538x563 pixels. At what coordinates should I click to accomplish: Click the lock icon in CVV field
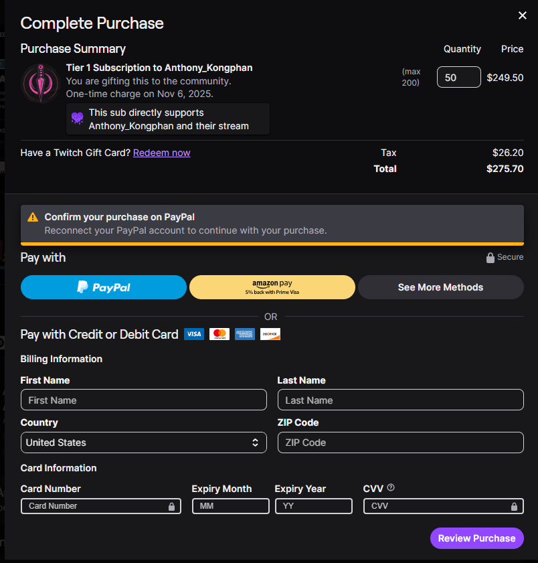(x=514, y=506)
